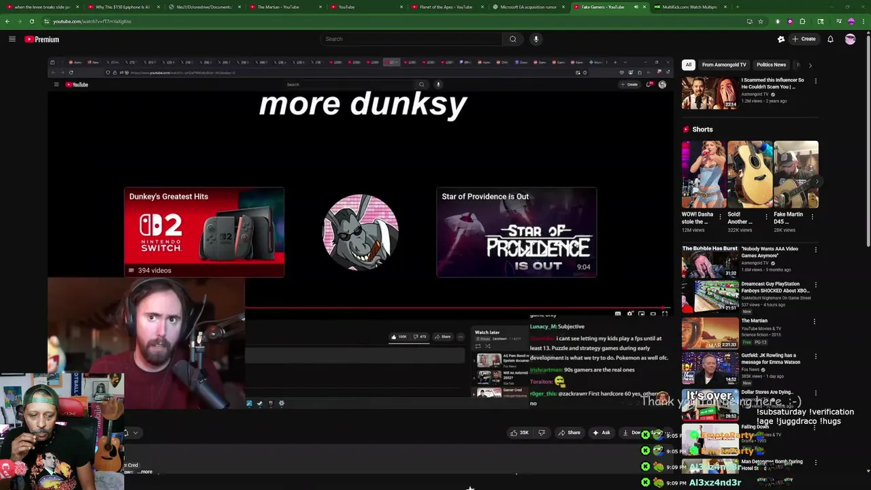Dislike the video with thumbs down
This screenshot has width=871, height=490.
coord(542,432)
